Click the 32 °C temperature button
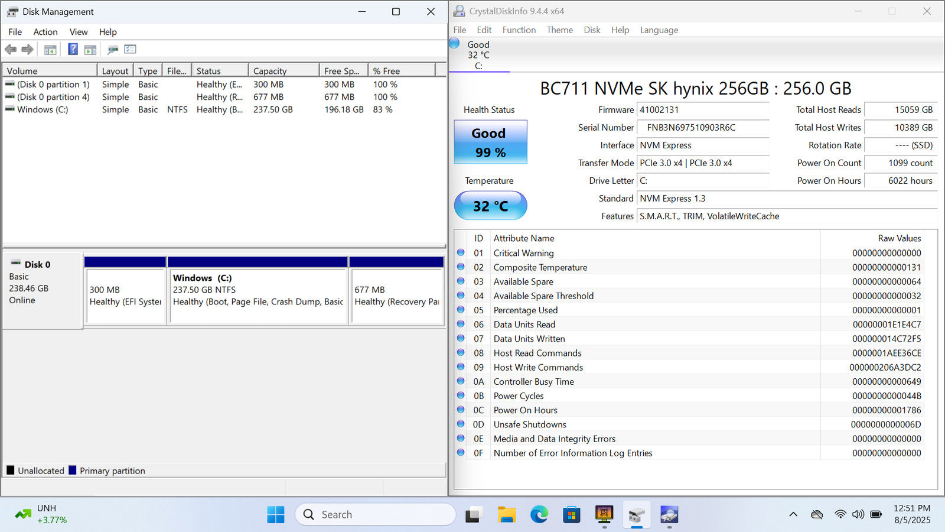The width and height of the screenshot is (945, 532). tap(490, 206)
